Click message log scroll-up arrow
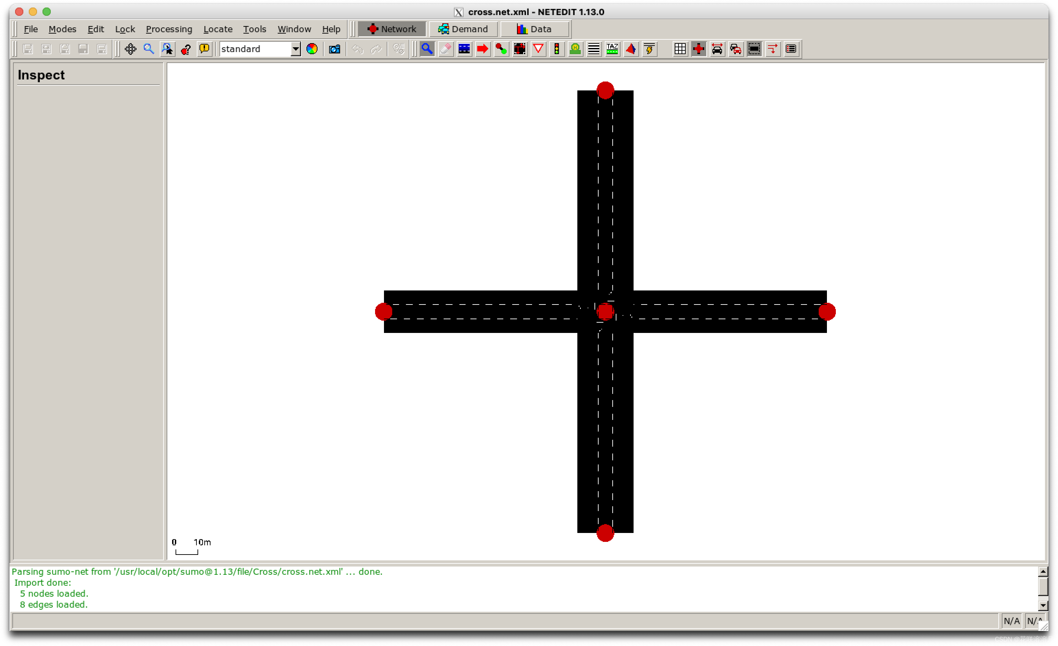This screenshot has width=1058, height=646. (x=1043, y=572)
